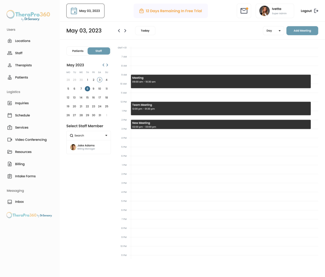Open Resources menu item
This screenshot has height=277, width=325.
click(23, 152)
